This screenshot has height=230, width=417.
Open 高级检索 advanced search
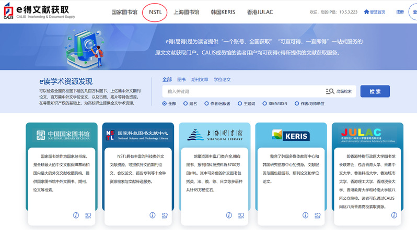pyautogui.click(x=339, y=91)
